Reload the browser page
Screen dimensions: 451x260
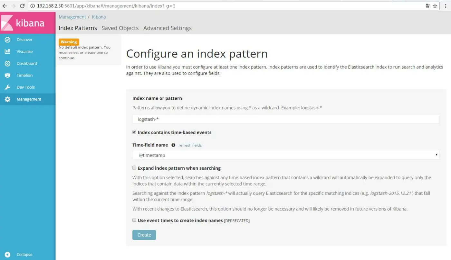22,6
